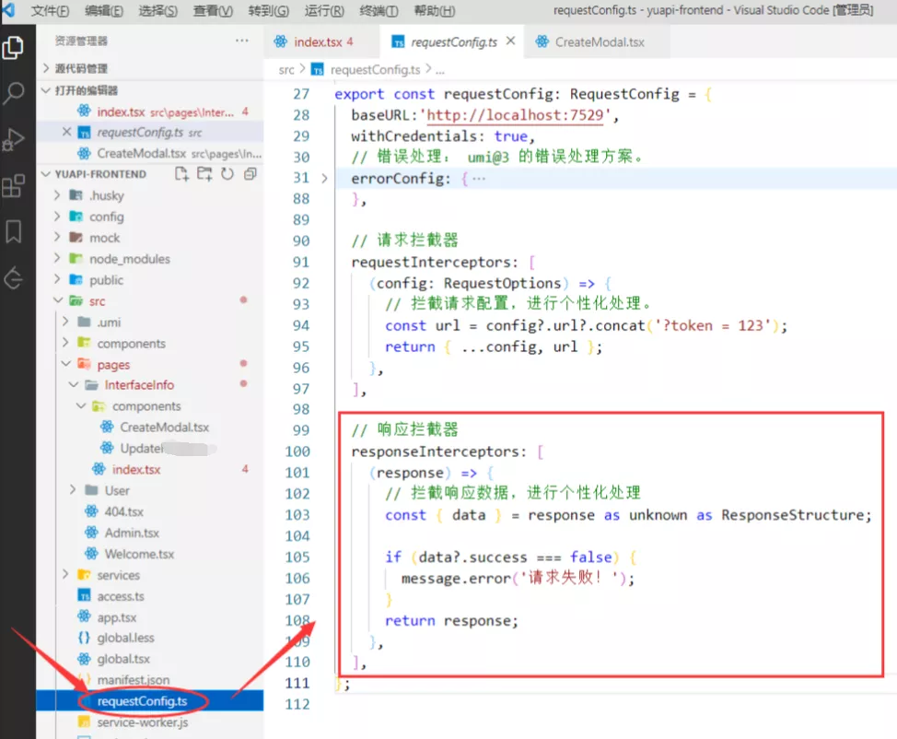Click the New File icon in YUAPI-FRONTEND header
This screenshot has width=897, height=739.
(x=181, y=174)
